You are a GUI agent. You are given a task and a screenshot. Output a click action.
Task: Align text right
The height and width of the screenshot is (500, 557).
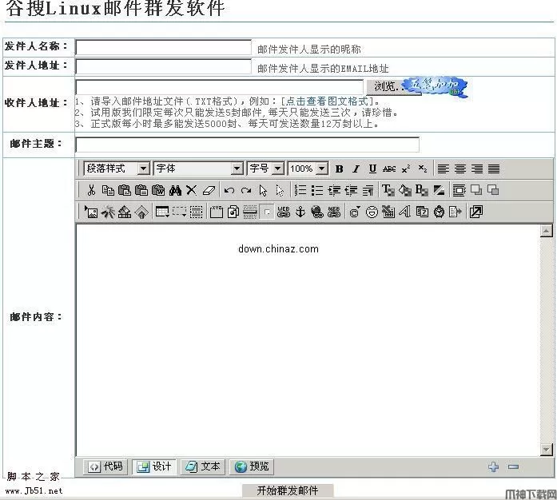pos(477,169)
